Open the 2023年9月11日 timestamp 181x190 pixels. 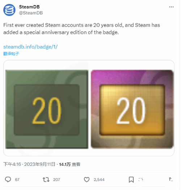click(39, 164)
